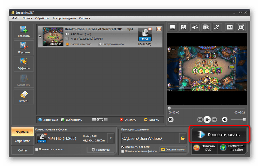The image size is (259, 166).
Task: Click Очистить clear list button
Action: pyautogui.click(x=128, y=120)
